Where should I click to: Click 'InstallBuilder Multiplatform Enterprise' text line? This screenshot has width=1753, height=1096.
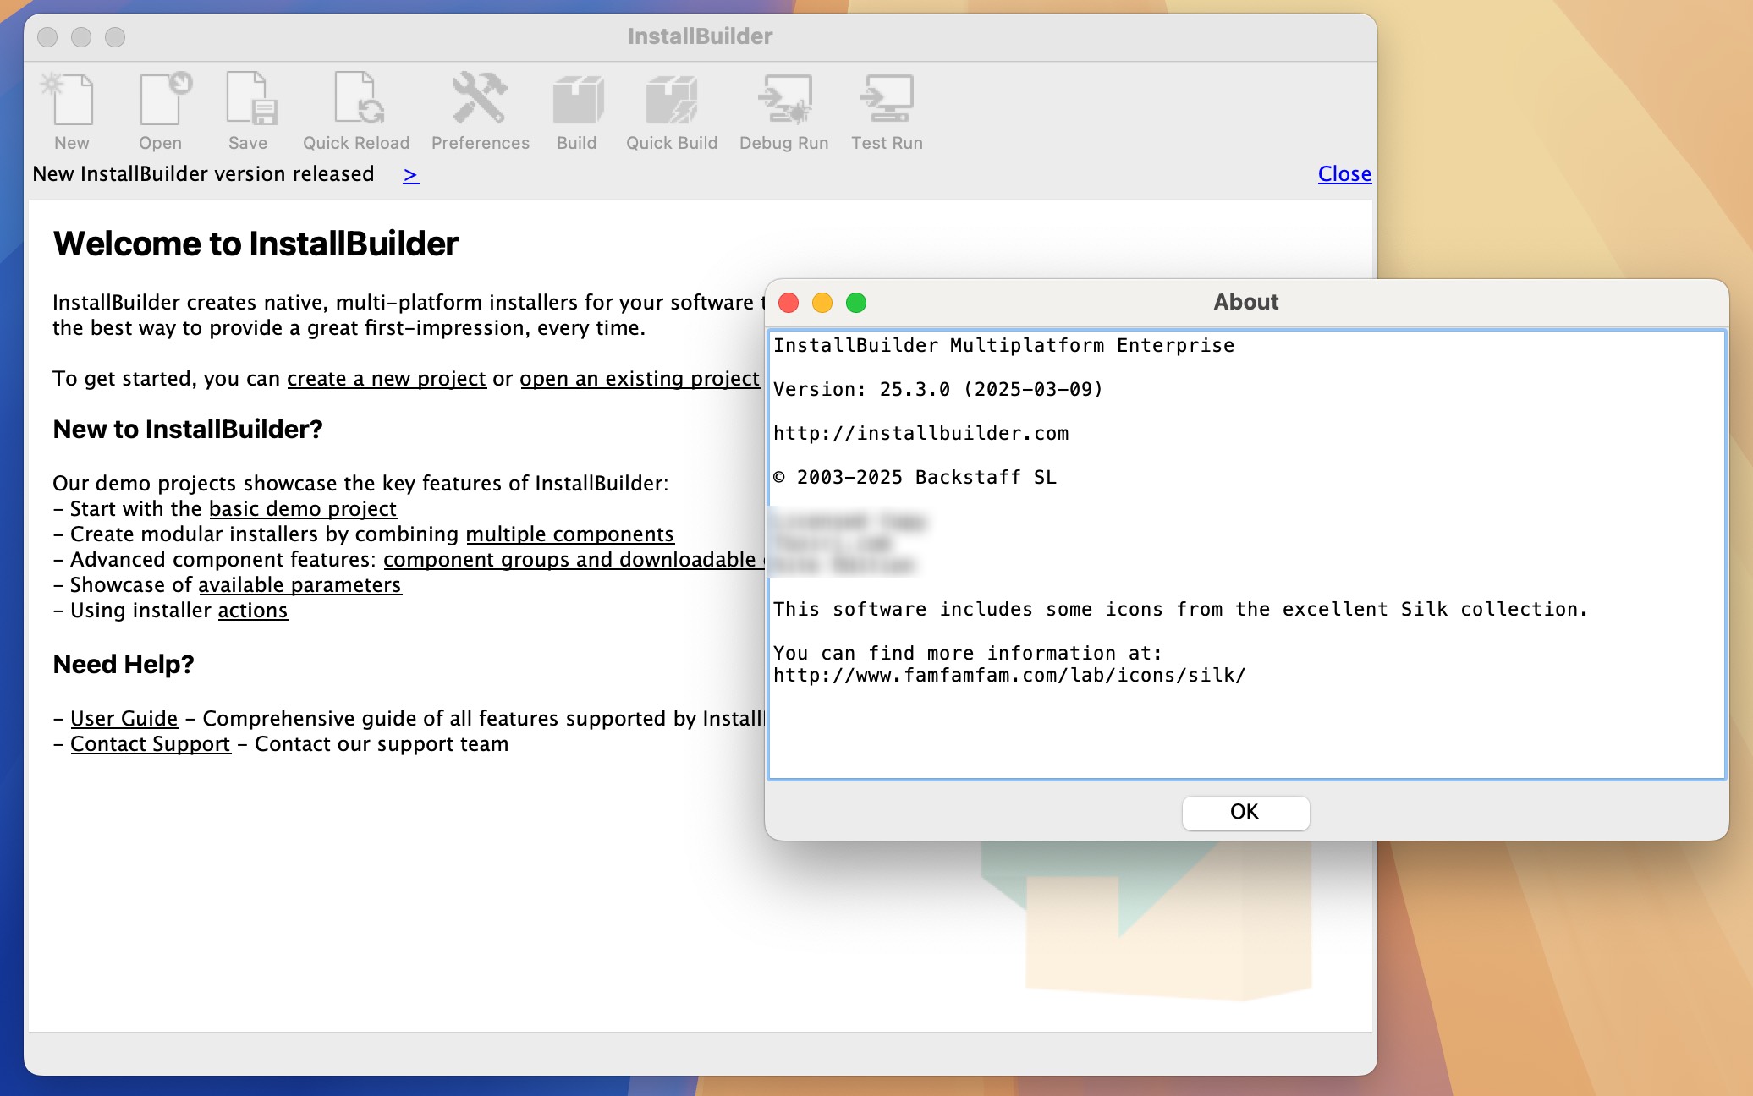pyautogui.click(x=1003, y=346)
